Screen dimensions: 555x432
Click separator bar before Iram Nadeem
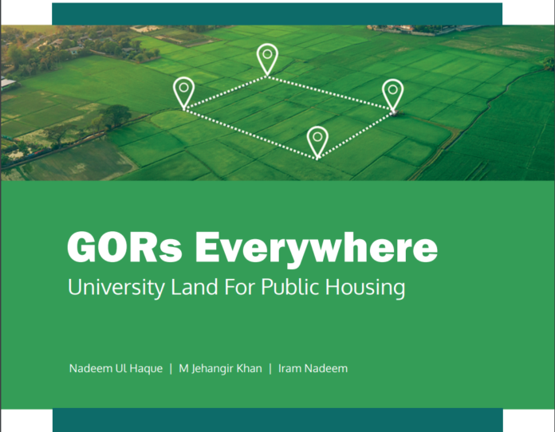pos(270,368)
